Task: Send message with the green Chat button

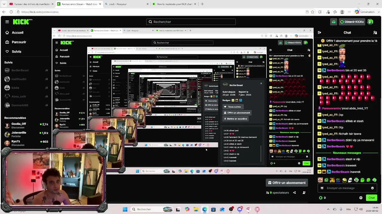Action: coord(372,198)
